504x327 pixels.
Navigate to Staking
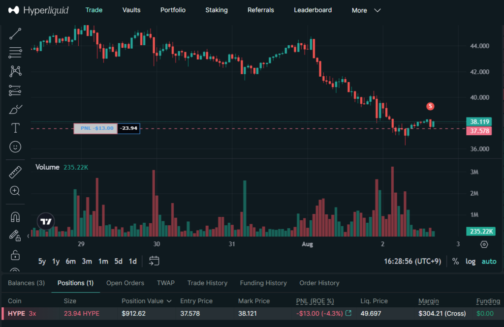click(x=217, y=10)
